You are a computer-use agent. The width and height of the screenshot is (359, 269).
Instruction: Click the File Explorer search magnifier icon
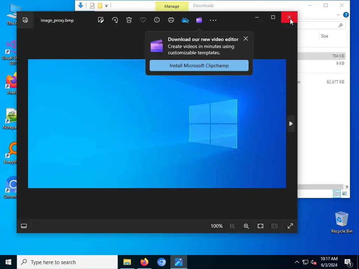(x=340, y=25)
